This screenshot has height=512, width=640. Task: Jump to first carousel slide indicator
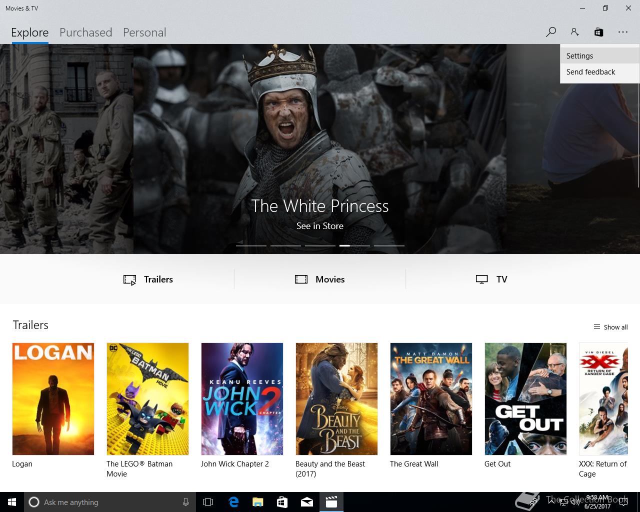251,245
